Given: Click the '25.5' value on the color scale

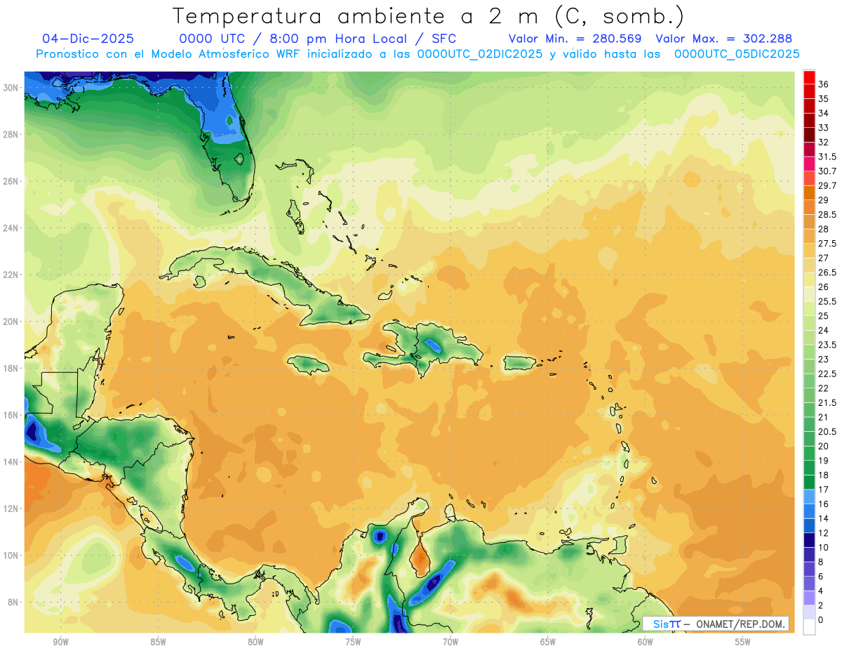Looking at the screenshot, I should (827, 301).
